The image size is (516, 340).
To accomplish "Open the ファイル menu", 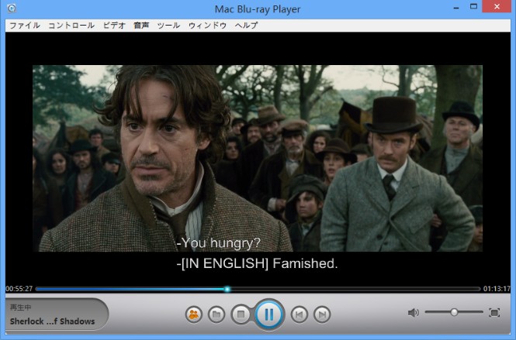I will 24,26.
